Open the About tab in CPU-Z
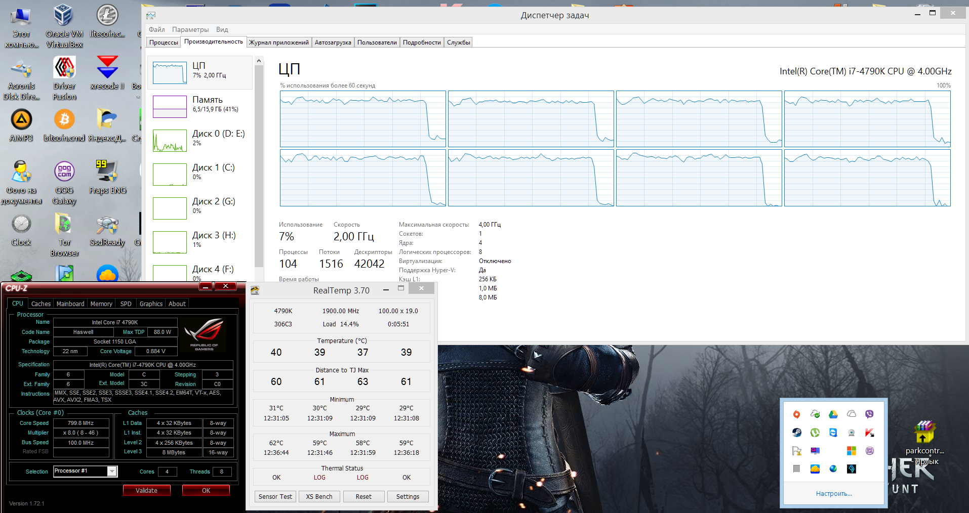The width and height of the screenshot is (969, 513). pyautogui.click(x=177, y=304)
